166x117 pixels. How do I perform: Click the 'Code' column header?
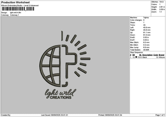point(155,55)
